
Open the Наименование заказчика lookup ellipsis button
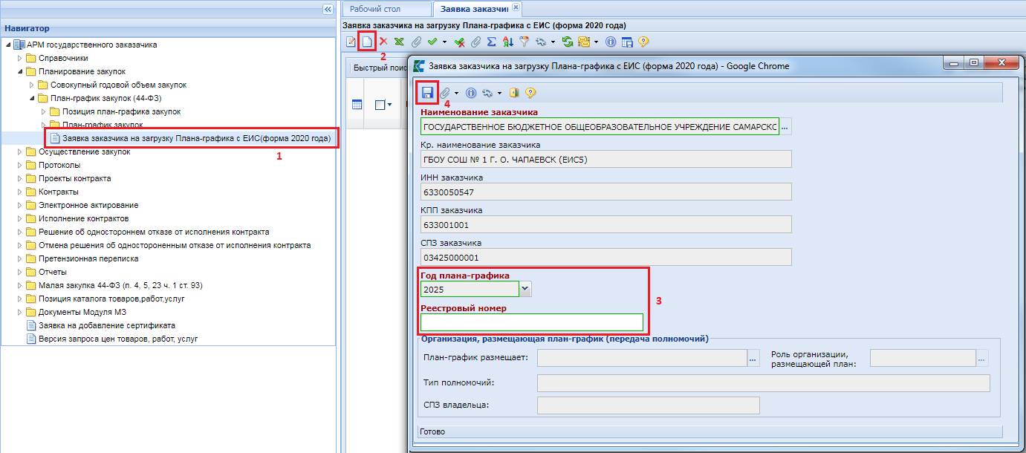785,127
